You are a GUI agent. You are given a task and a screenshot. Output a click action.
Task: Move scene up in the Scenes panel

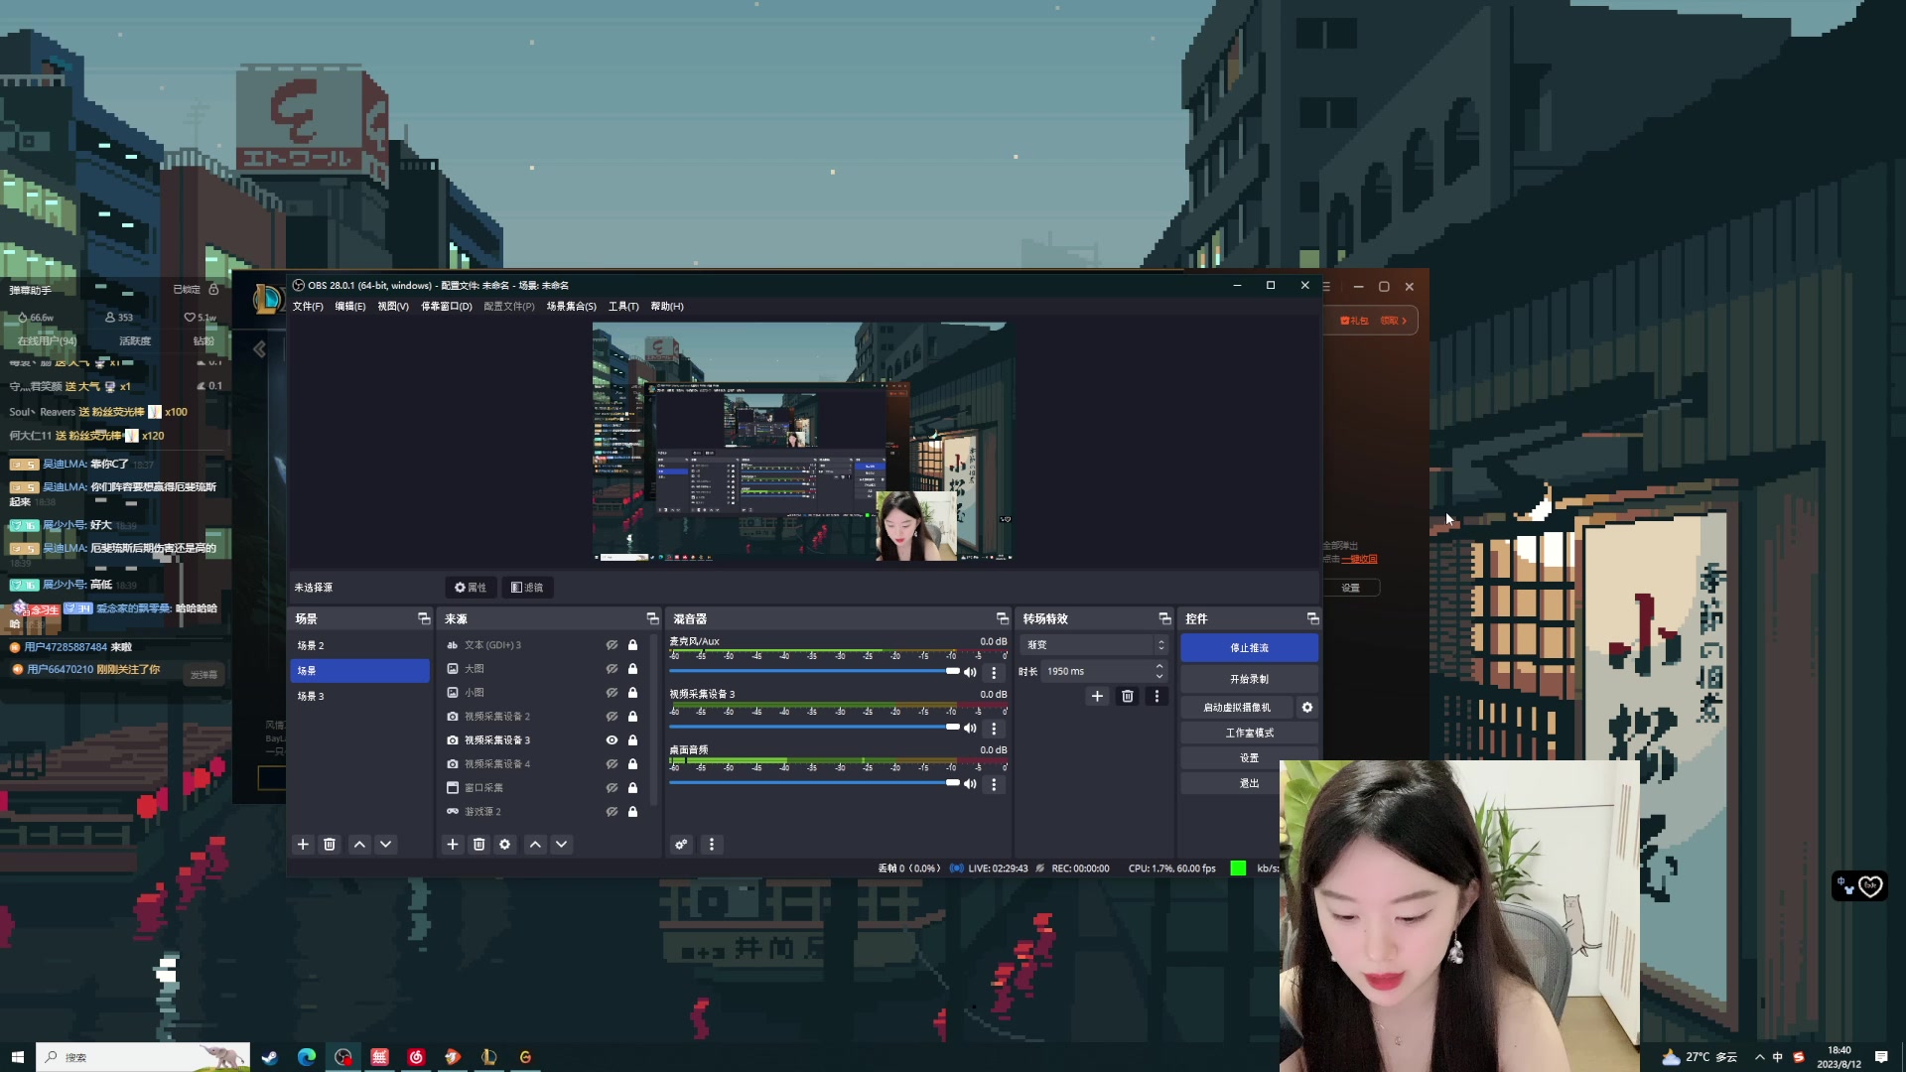[359, 844]
